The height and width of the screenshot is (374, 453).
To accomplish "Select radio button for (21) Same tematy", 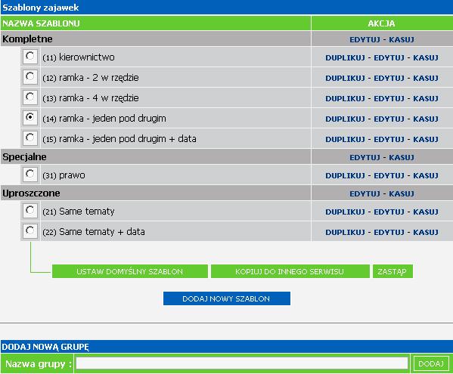I will coord(30,211).
